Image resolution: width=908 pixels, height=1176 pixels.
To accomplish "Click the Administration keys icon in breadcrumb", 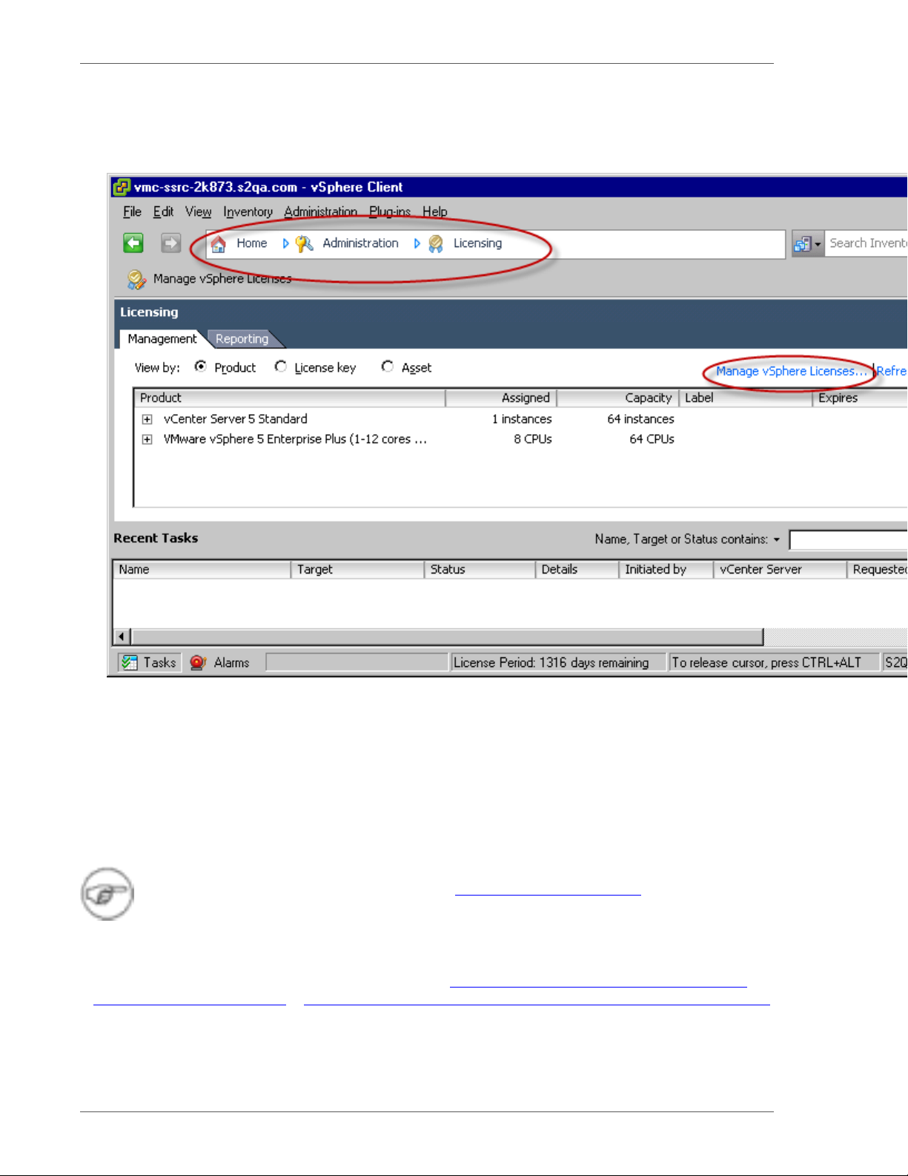I will (x=305, y=243).
